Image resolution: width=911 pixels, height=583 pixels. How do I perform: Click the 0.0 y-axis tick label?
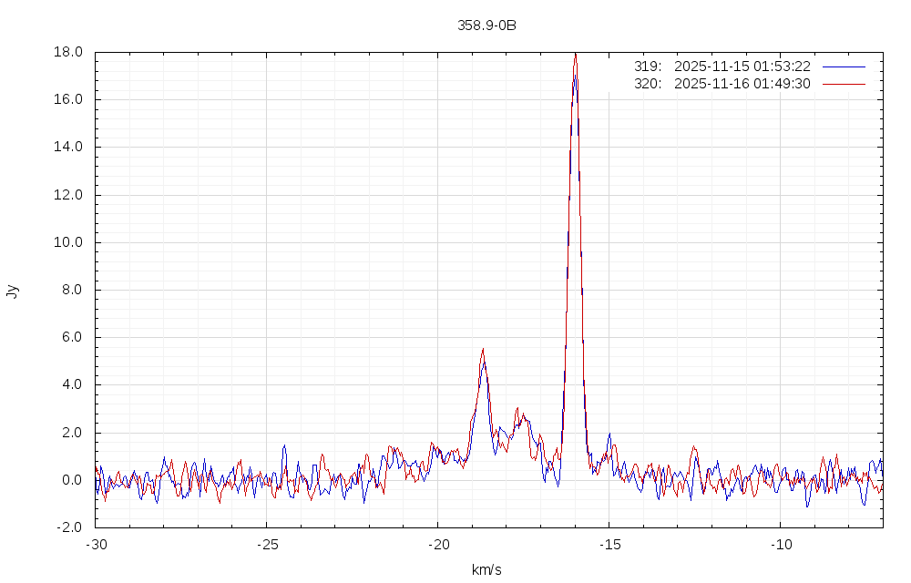[x=73, y=480]
